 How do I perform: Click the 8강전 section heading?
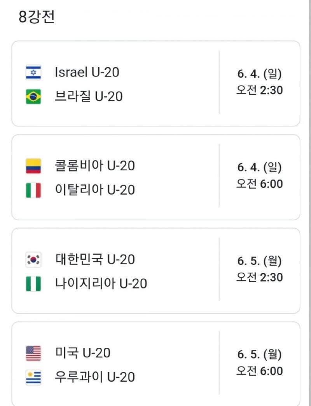(37, 17)
